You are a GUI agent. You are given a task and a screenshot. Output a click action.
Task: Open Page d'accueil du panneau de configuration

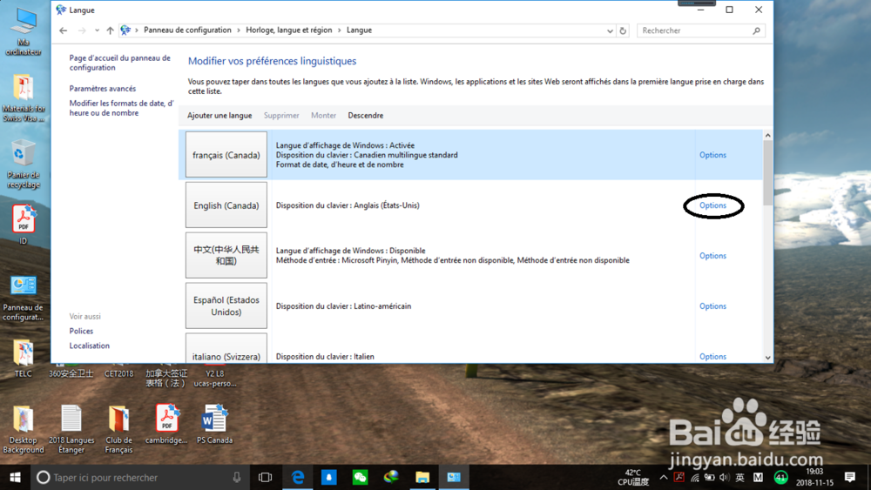coord(119,63)
